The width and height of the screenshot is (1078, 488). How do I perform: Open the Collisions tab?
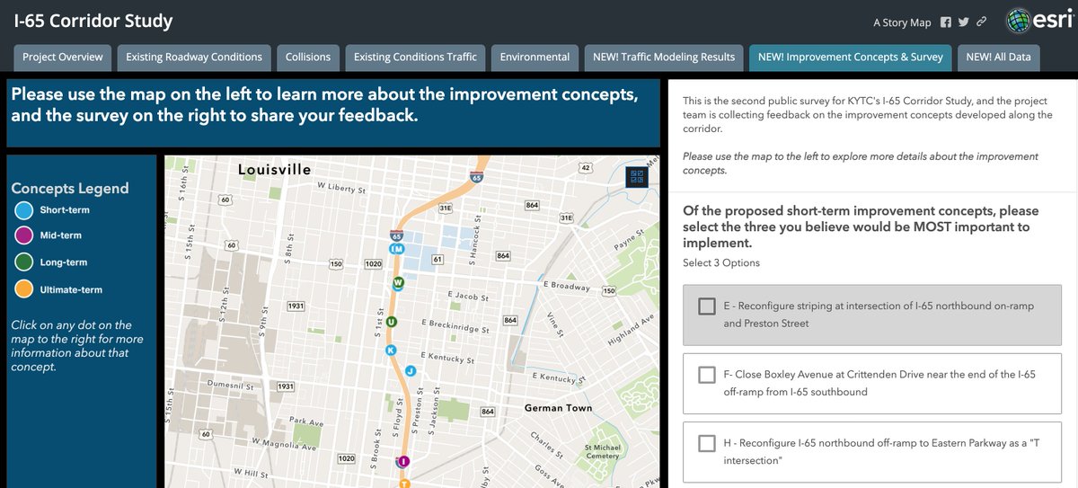308,58
